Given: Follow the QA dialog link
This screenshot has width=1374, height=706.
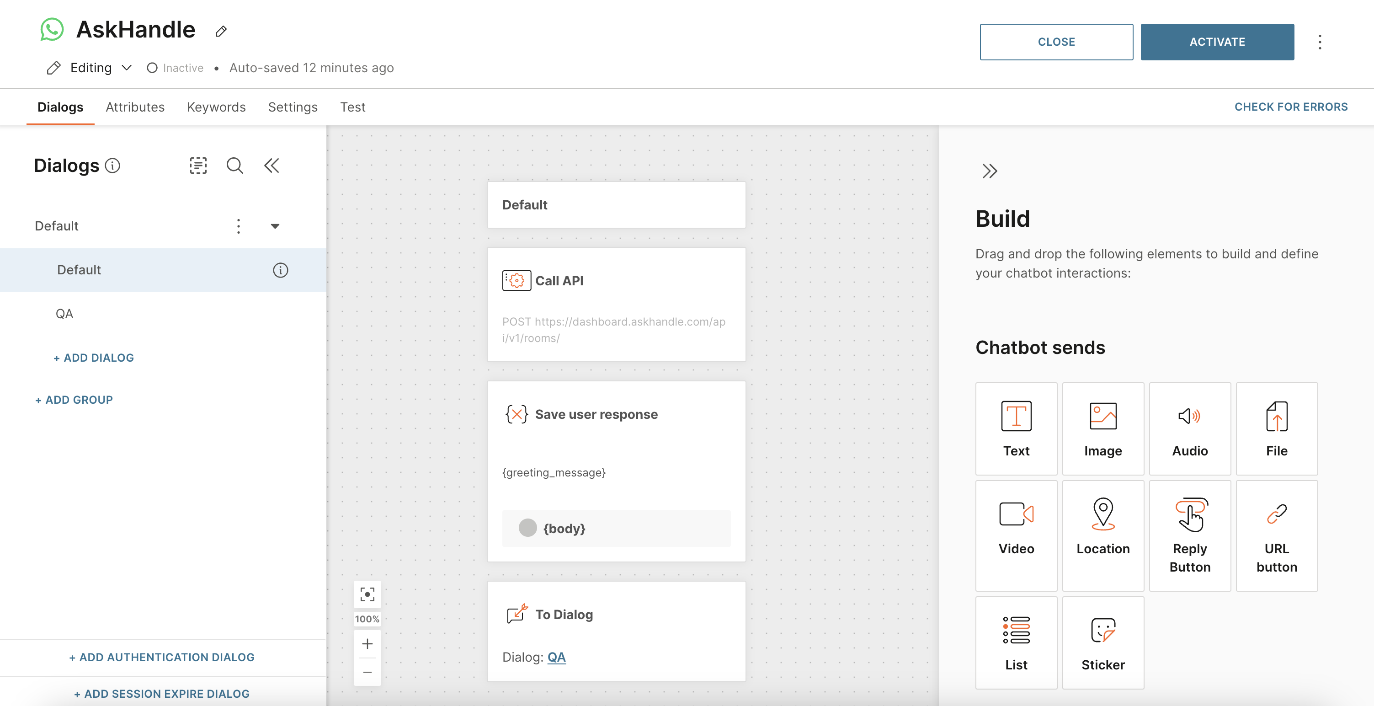Looking at the screenshot, I should pyautogui.click(x=556, y=657).
